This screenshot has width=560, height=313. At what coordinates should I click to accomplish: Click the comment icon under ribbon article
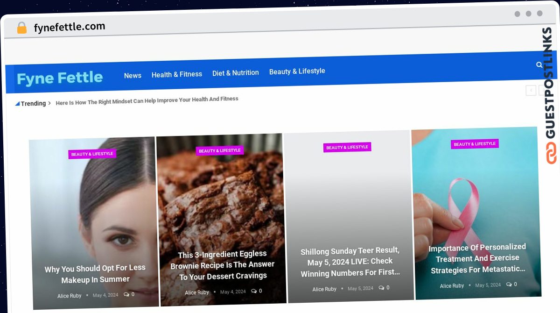click(x=509, y=284)
